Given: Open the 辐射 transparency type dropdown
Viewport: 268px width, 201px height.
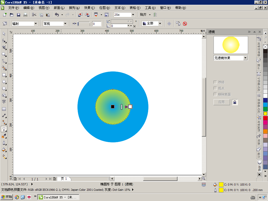Looking at the screenshot, I should click(36, 24).
